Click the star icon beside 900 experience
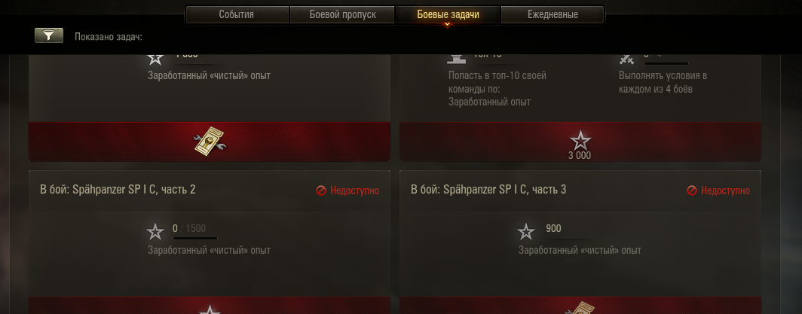Viewport: 802px width, 314px height. click(x=526, y=232)
